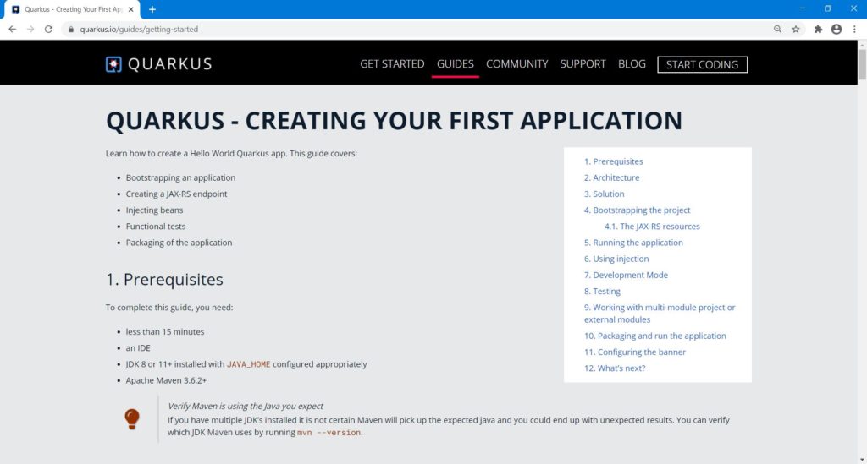Image resolution: width=867 pixels, height=464 pixels.
Task: Click 'Injecting beans' bullet text
Action: 154,210
